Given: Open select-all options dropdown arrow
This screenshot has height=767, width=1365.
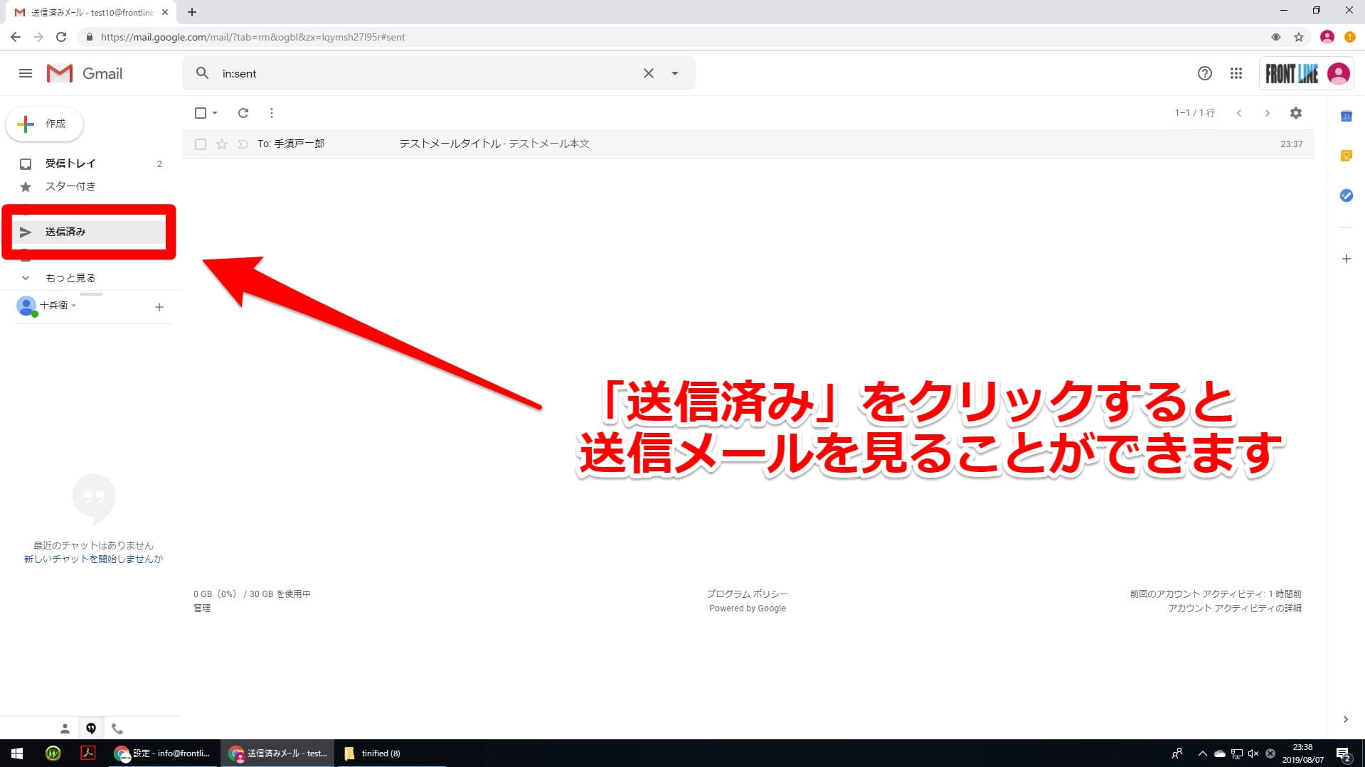Looking at the screenshot, I should point(215,113).
